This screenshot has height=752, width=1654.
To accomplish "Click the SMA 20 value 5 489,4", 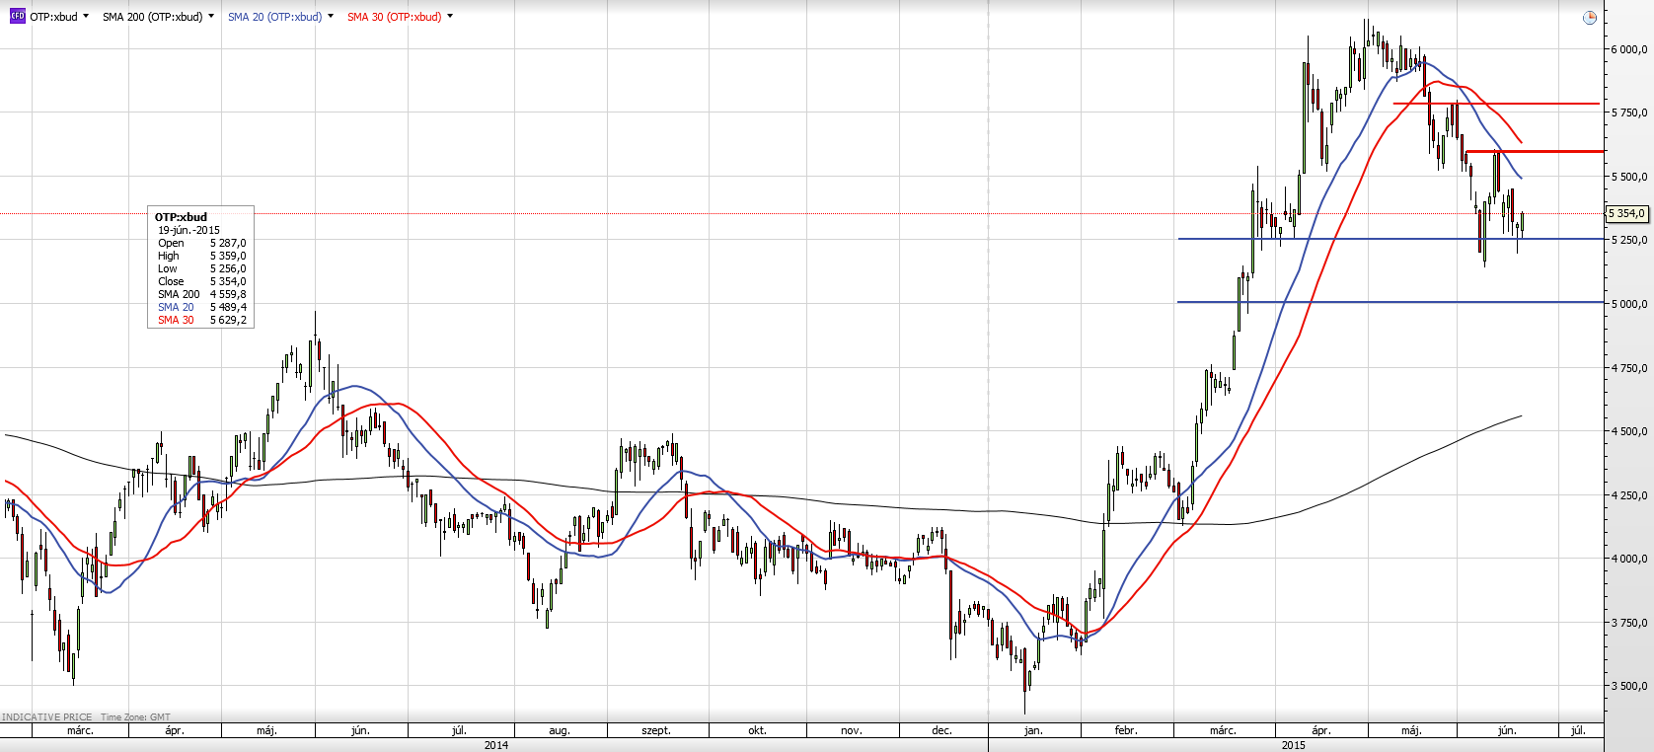I will [x=228, y=307].
